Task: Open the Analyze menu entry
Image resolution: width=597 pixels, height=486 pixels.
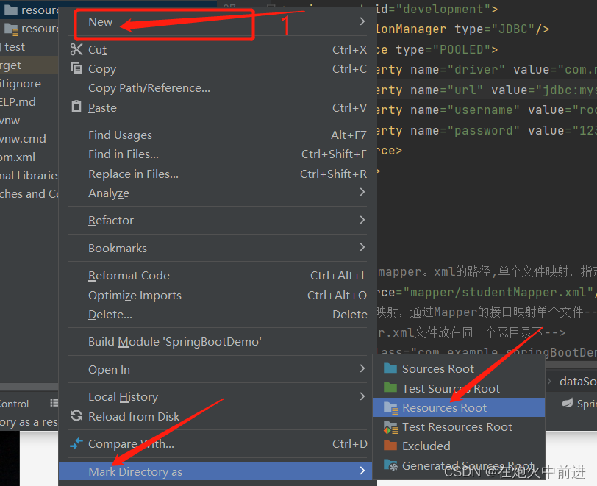Action: 218,193
